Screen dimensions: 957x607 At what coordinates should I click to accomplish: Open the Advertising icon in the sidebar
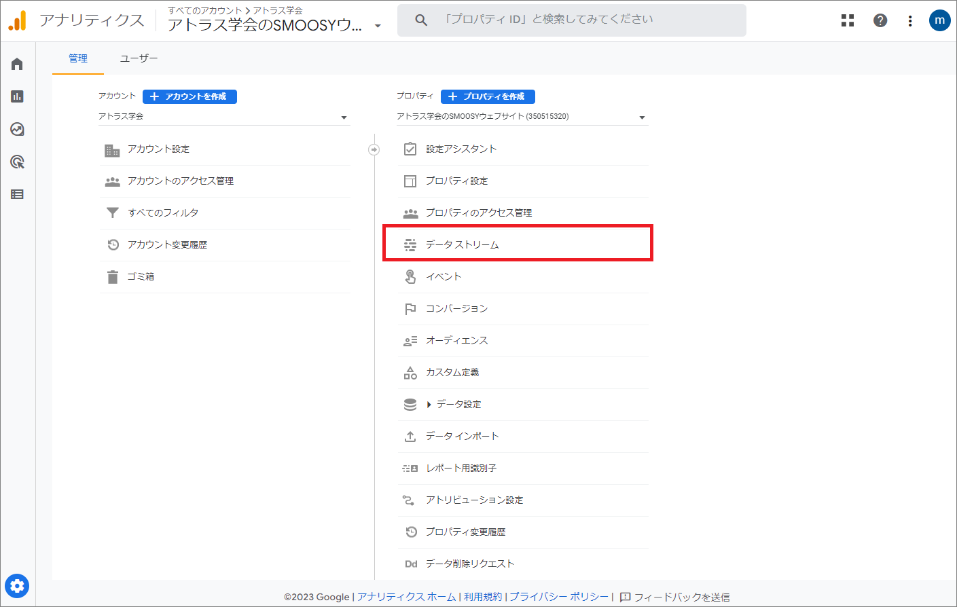(x=17, y=162)
